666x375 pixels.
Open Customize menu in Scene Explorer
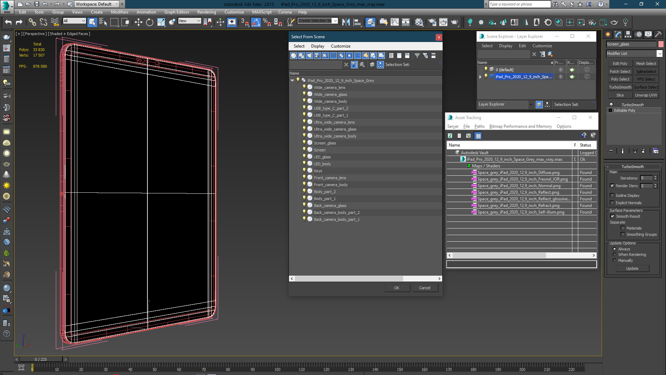(542, 46)
